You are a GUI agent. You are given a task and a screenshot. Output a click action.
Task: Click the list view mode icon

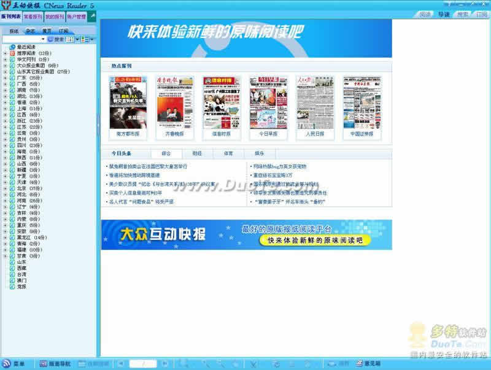pos(85,39)
